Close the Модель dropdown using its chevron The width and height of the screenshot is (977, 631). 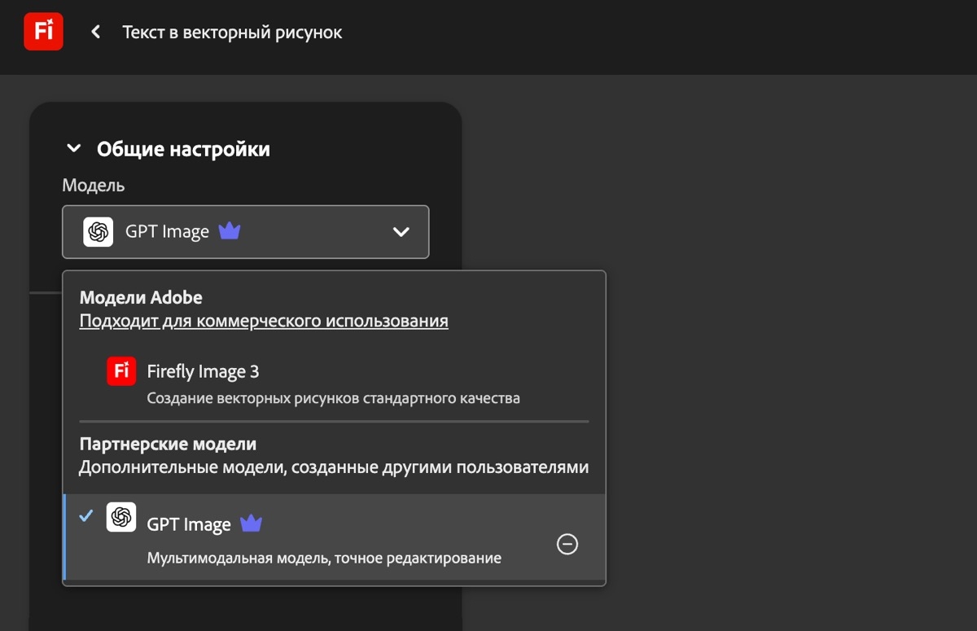[401, 231]
